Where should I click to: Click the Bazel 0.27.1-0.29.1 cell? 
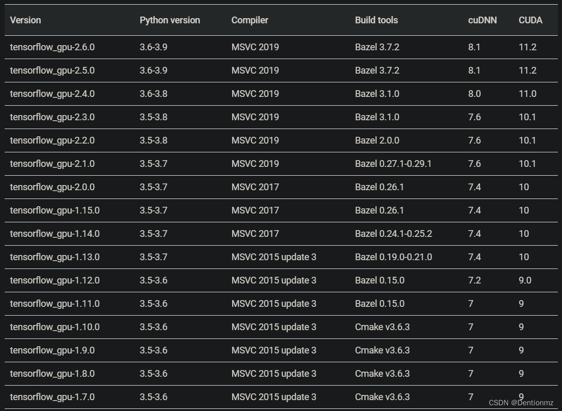[x=393, y=164]
